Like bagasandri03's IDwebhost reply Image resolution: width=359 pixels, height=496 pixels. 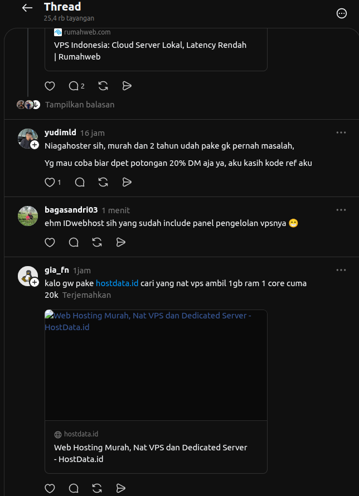coord(50,242)
